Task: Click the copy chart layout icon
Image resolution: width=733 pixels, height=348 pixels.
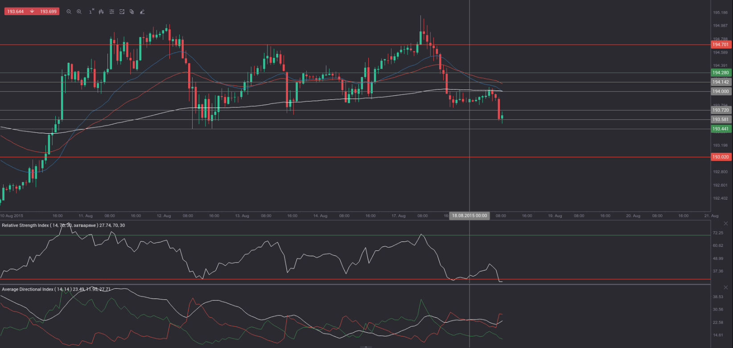Action: click(x=132, y=12)
